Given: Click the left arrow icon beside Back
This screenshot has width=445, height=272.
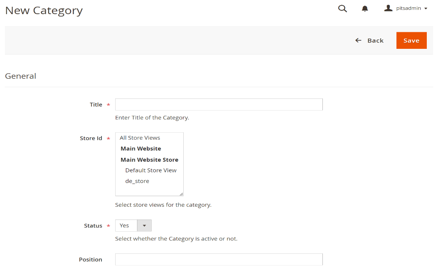Looking at the screenshot, I should point(358,40).
